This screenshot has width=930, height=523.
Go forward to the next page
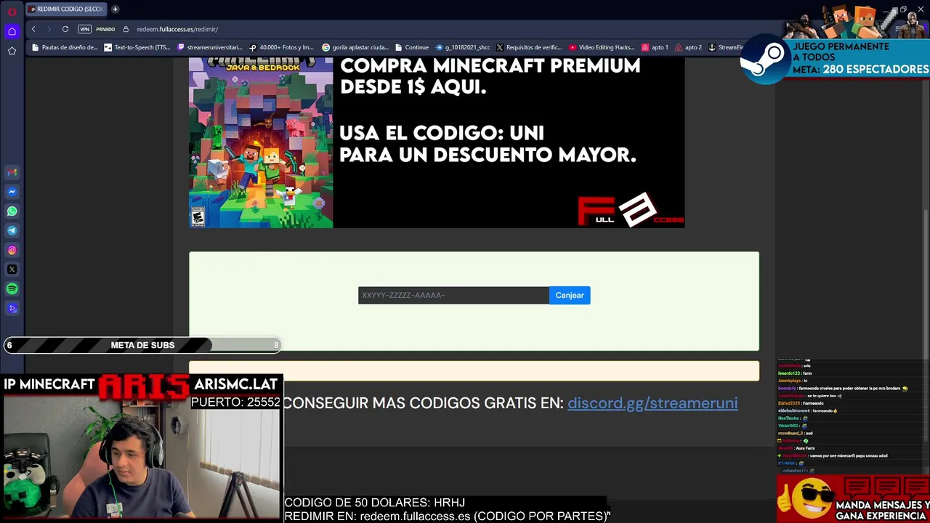coord(49,29)
